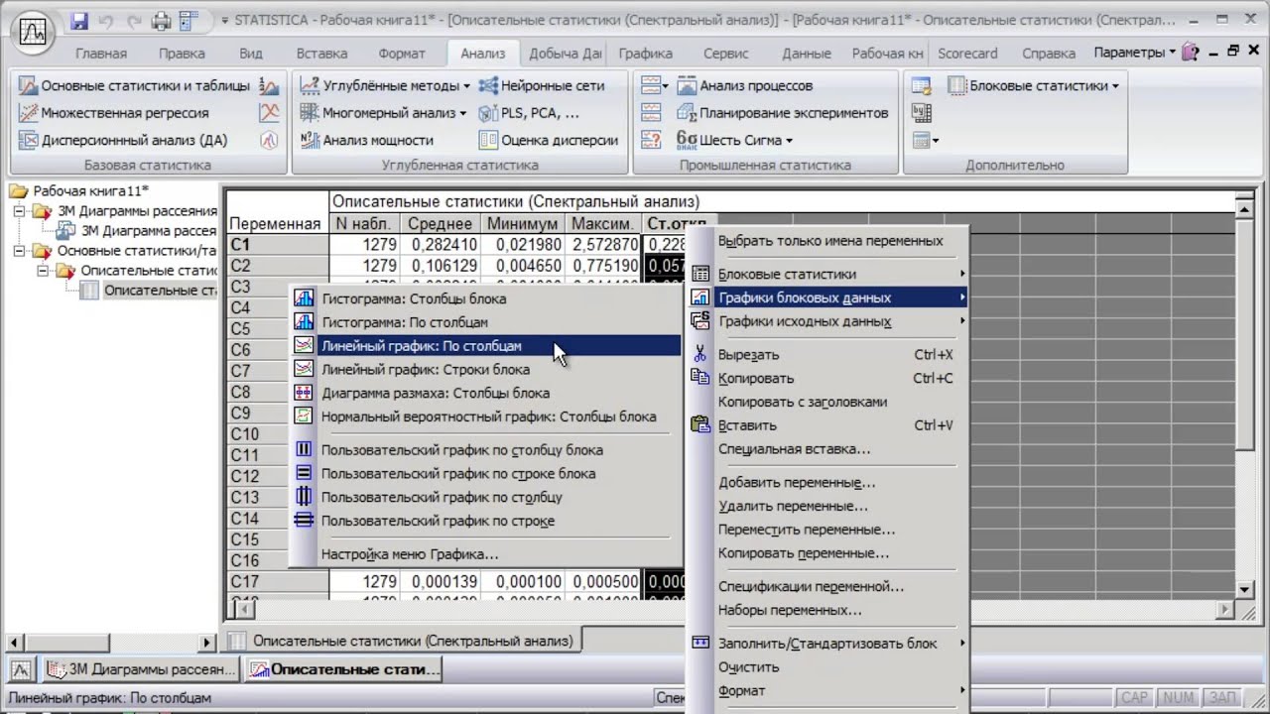Click the Save disk icon in title bar
The image size is (1270, 714).
[80, 20]
